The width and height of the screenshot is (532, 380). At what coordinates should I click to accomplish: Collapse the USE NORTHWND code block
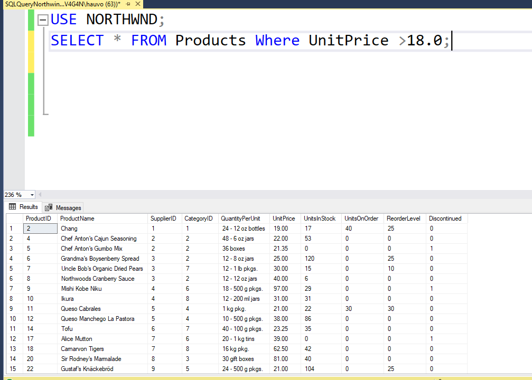(x=42, y=20)
